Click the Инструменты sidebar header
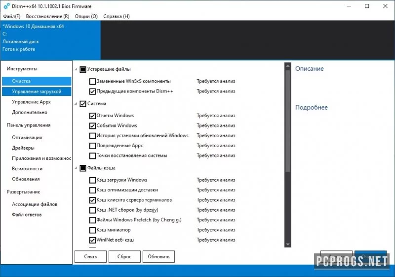Screen dimensions: 395x277 tap(22, 68)
